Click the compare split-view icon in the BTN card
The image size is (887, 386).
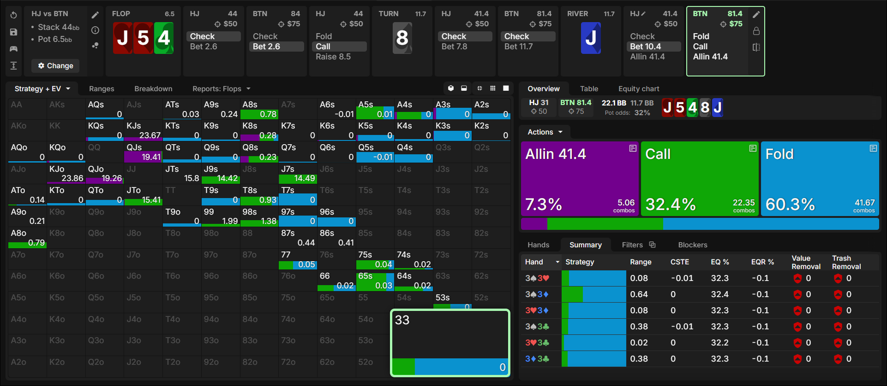[x=756, y=47]
